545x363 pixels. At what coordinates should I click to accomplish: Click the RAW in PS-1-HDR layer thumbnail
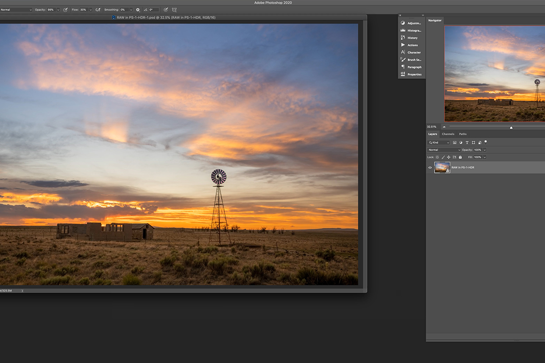(x=442, y=167)
